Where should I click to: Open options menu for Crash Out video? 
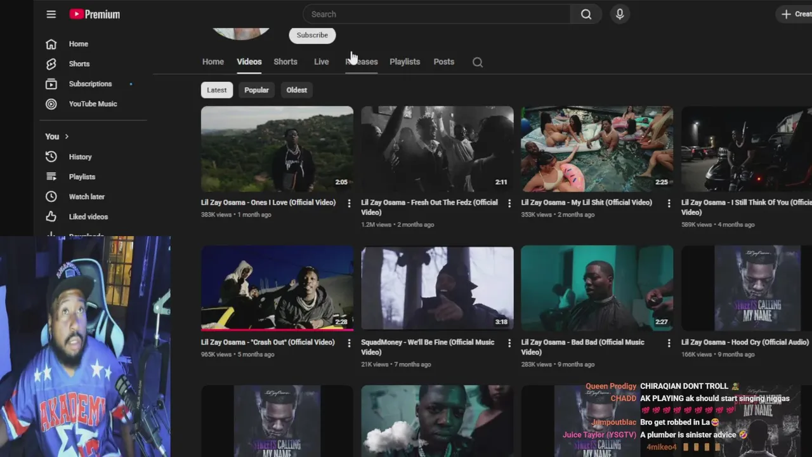tap(349, 343)
